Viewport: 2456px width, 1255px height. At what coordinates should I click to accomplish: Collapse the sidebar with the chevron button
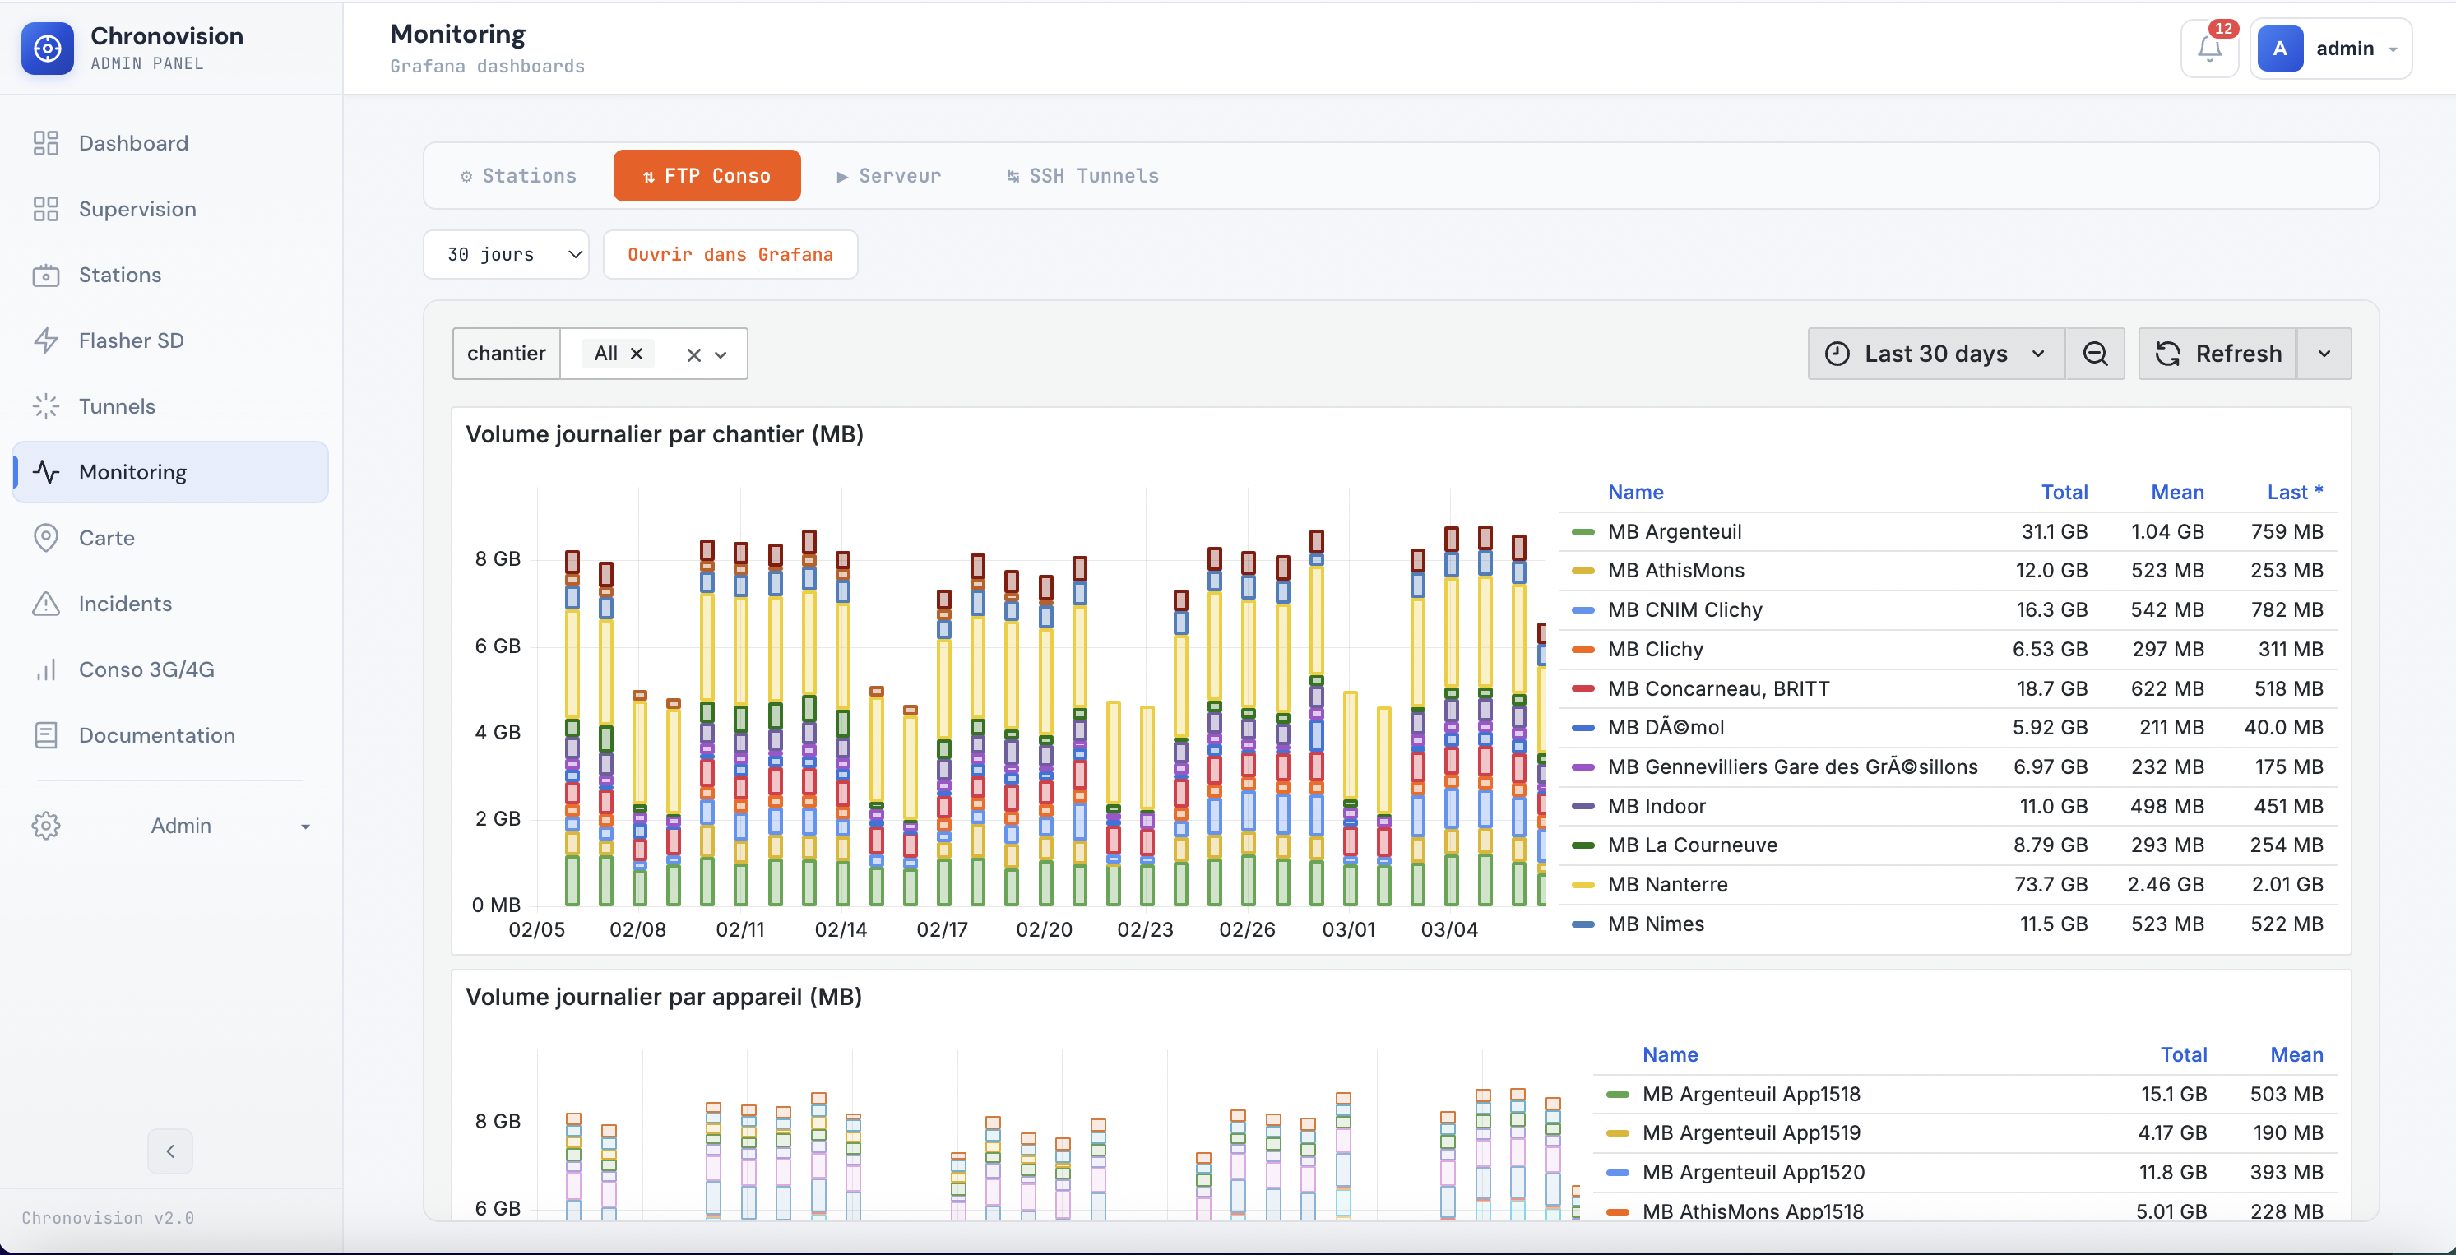(169, 1150)
